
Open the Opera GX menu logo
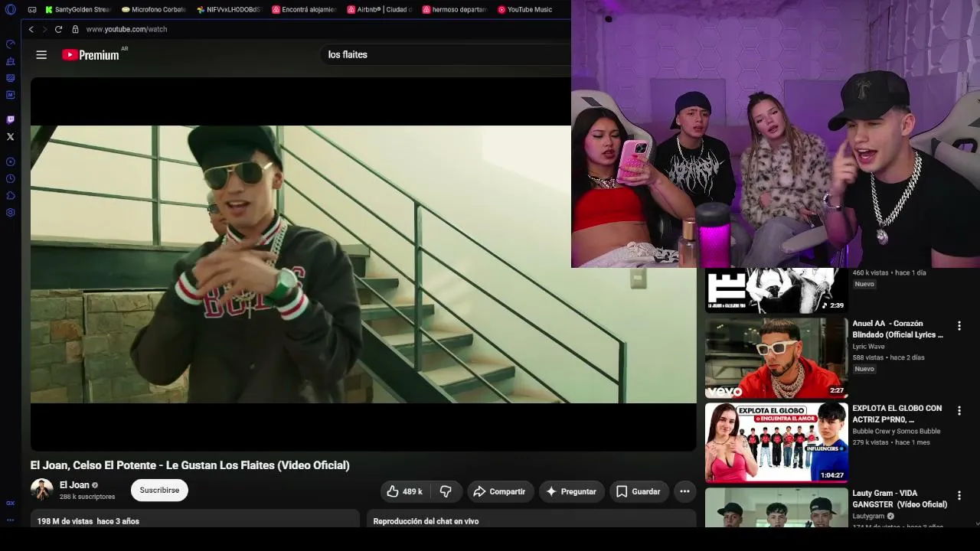coord(10,10)
